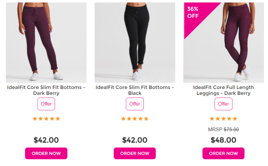The height and width of the screenshot is (166, 268).
Task: Click the Offer tag under the Dark Berry leggings
Action: coord(223,104)
